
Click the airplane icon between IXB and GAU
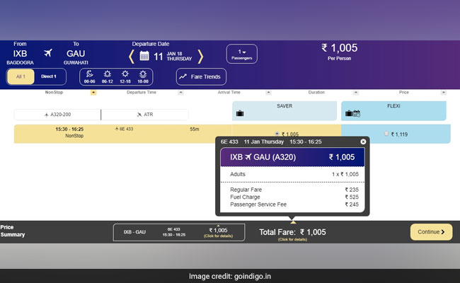48,53
